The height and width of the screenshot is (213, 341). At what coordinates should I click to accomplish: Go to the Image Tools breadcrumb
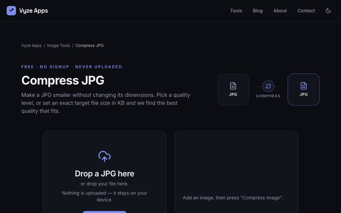click(59, 45)
